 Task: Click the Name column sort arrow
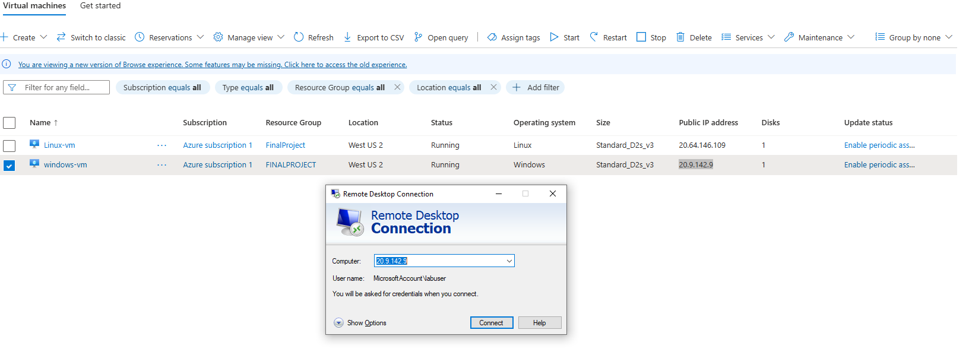click(x=56, y=123)
